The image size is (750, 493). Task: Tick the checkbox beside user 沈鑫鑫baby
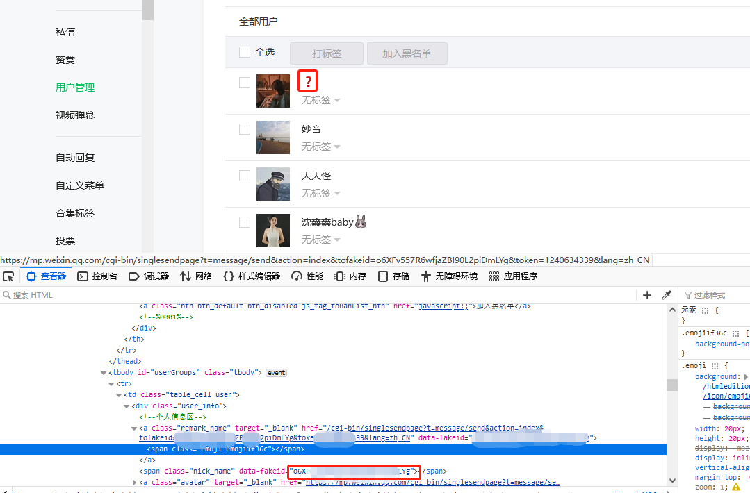click(245, 222)
